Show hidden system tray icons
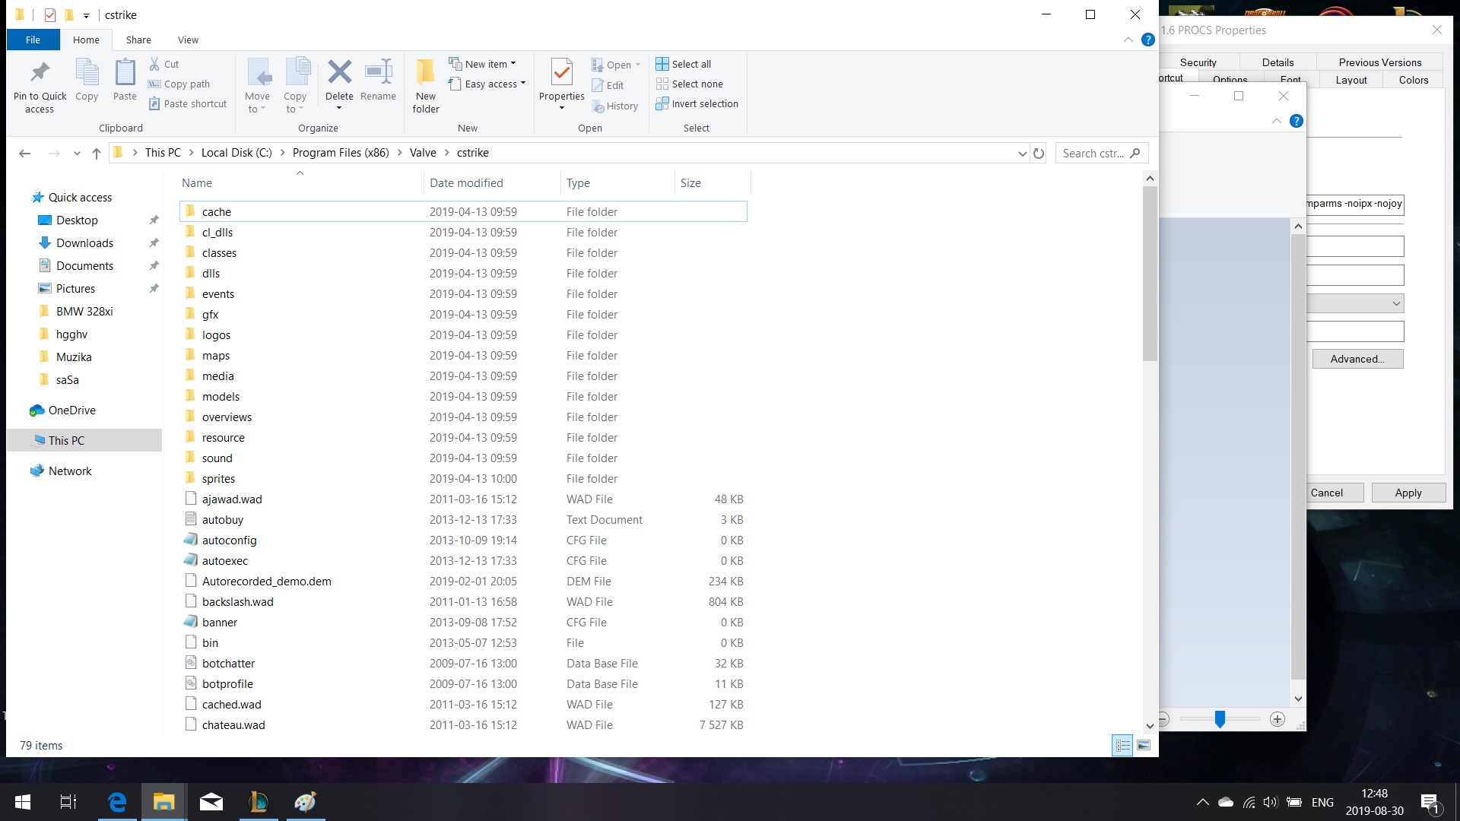 coord(1202,802)
